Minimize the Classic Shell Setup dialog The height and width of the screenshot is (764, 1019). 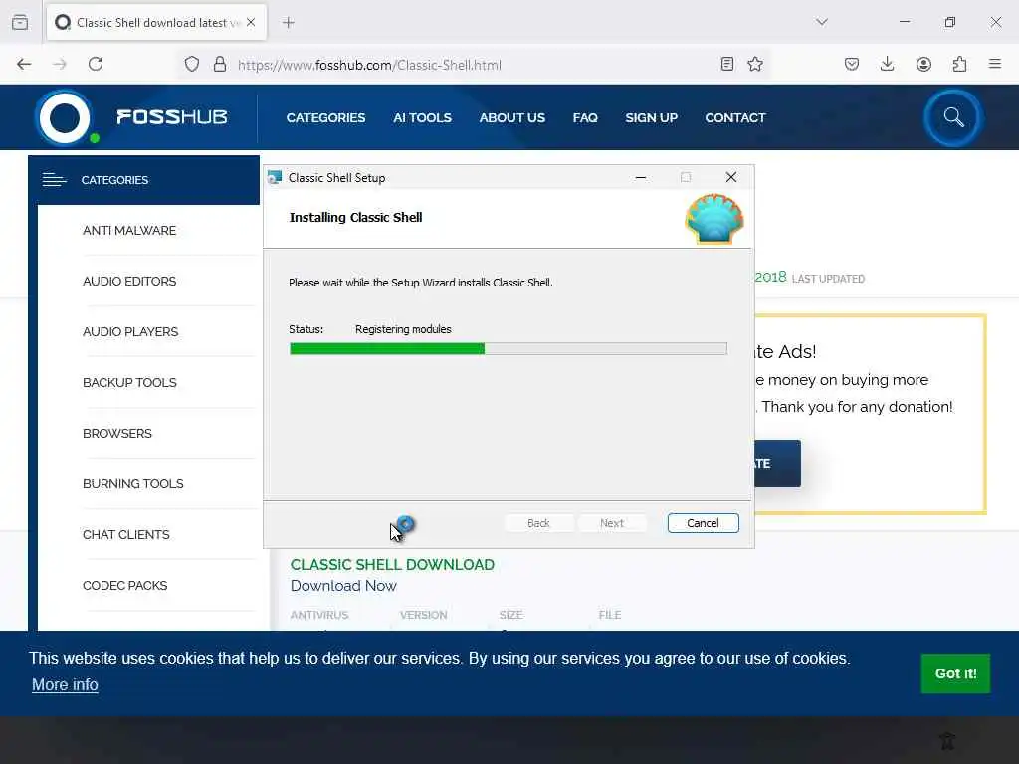coord(641,177)
